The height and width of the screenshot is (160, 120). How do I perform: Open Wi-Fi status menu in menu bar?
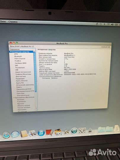click(x=108, y=24)
